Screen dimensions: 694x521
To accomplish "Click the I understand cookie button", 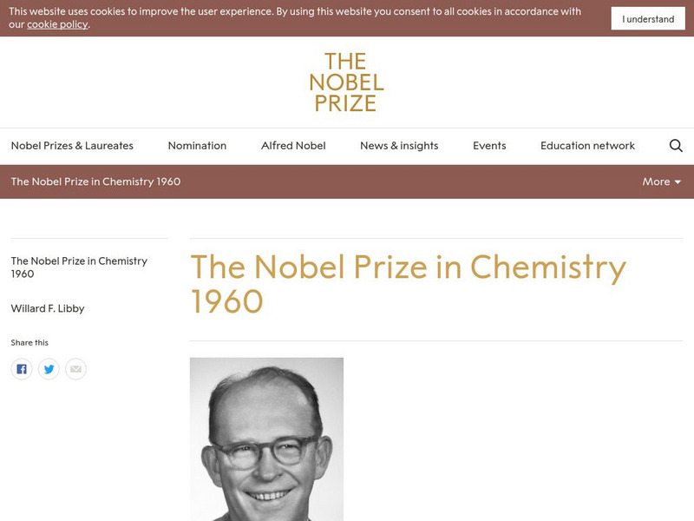I will (x=648, y=19).
